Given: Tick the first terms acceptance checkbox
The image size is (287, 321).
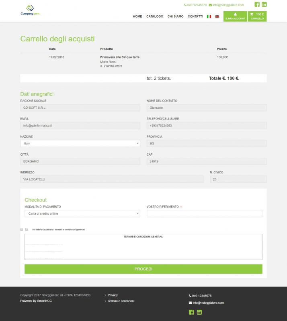Looking at the screenshot, I should point(22,229).
